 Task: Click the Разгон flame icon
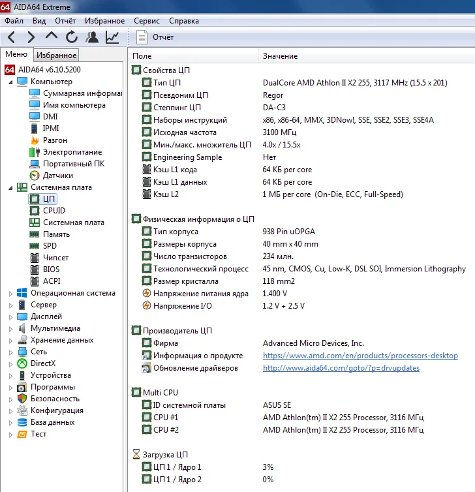coord(35,140)
